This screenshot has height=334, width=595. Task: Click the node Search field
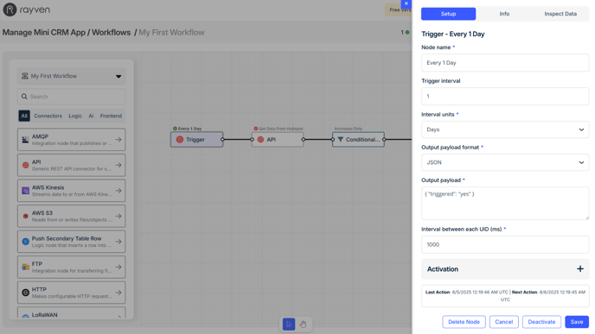[x=71, y=97]
